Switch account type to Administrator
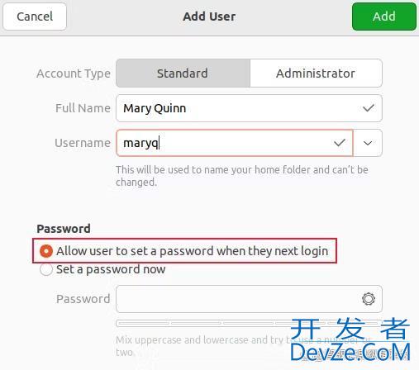Screen dimensions: 419x370 (316, 74)
